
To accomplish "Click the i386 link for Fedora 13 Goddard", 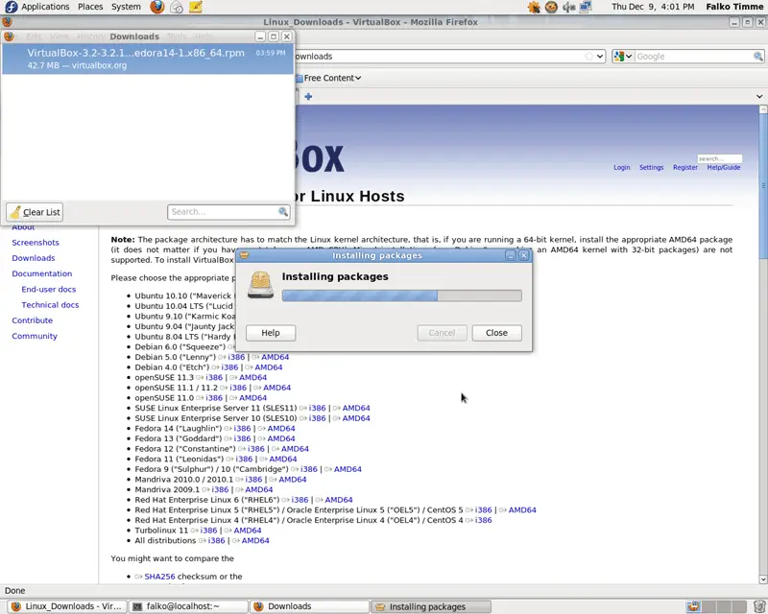I will click(x=242, y=438).
